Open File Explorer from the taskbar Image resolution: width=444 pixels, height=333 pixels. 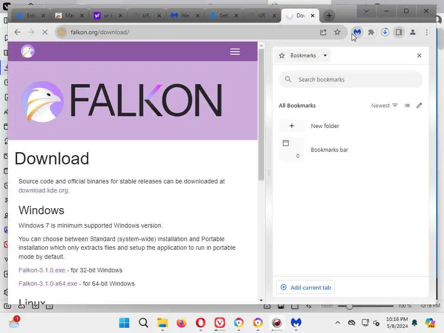point(163,323)
